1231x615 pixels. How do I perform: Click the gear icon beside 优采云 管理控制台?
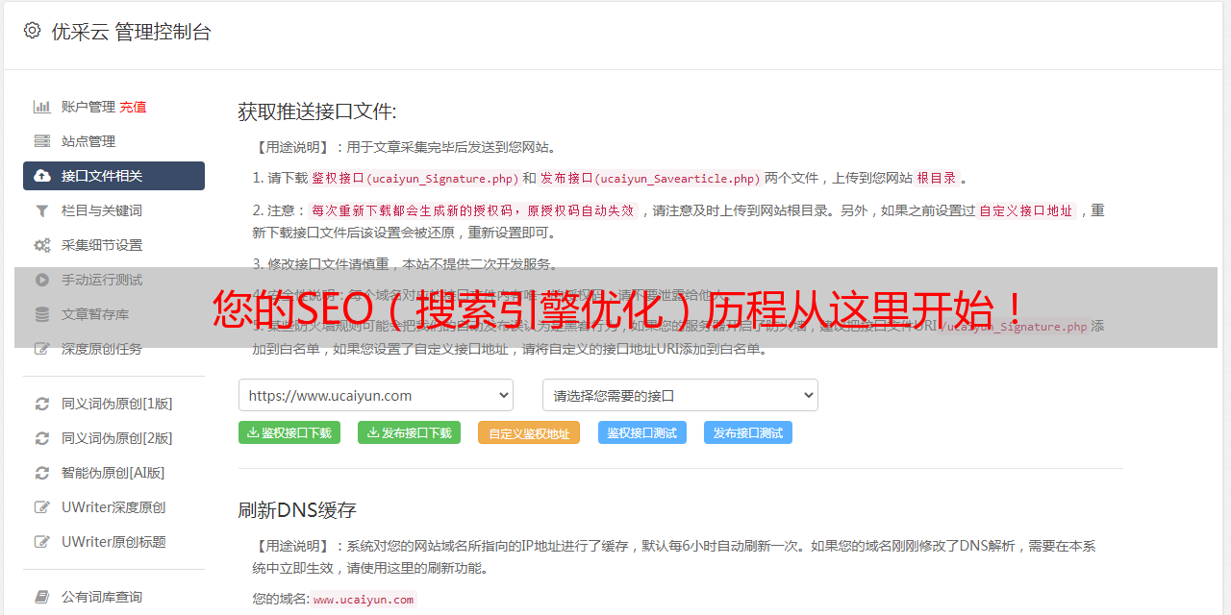click(32, 31)
